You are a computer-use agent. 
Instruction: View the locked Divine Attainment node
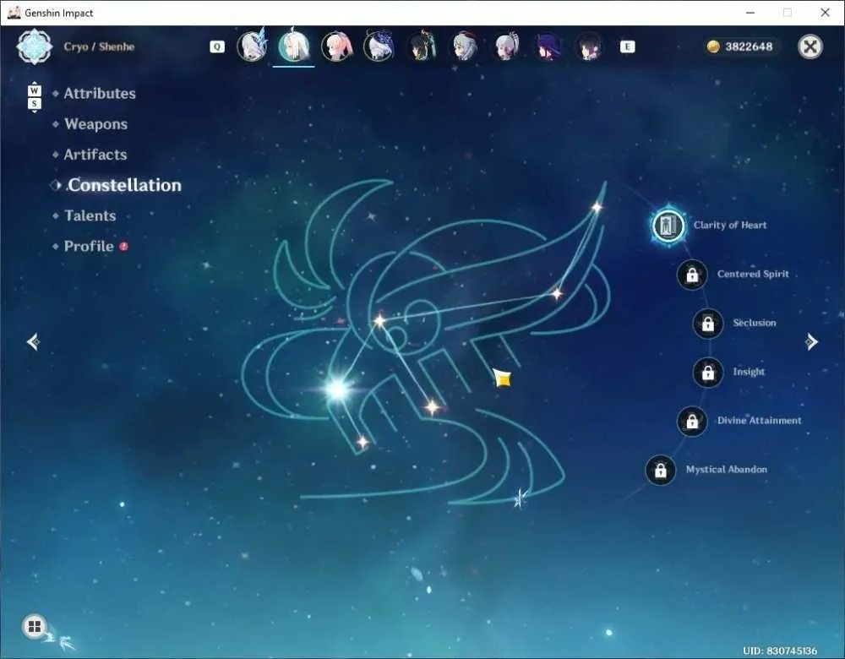[x=692, y=421]
